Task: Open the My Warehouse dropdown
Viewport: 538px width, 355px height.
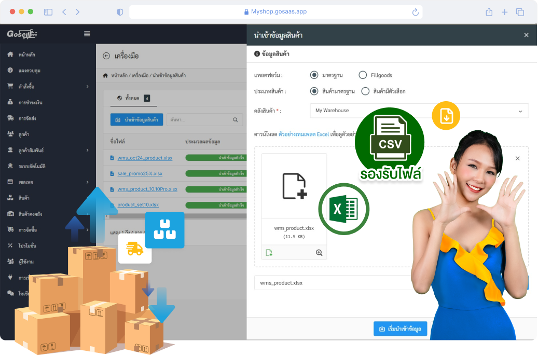Action: (x=419, y=111)
